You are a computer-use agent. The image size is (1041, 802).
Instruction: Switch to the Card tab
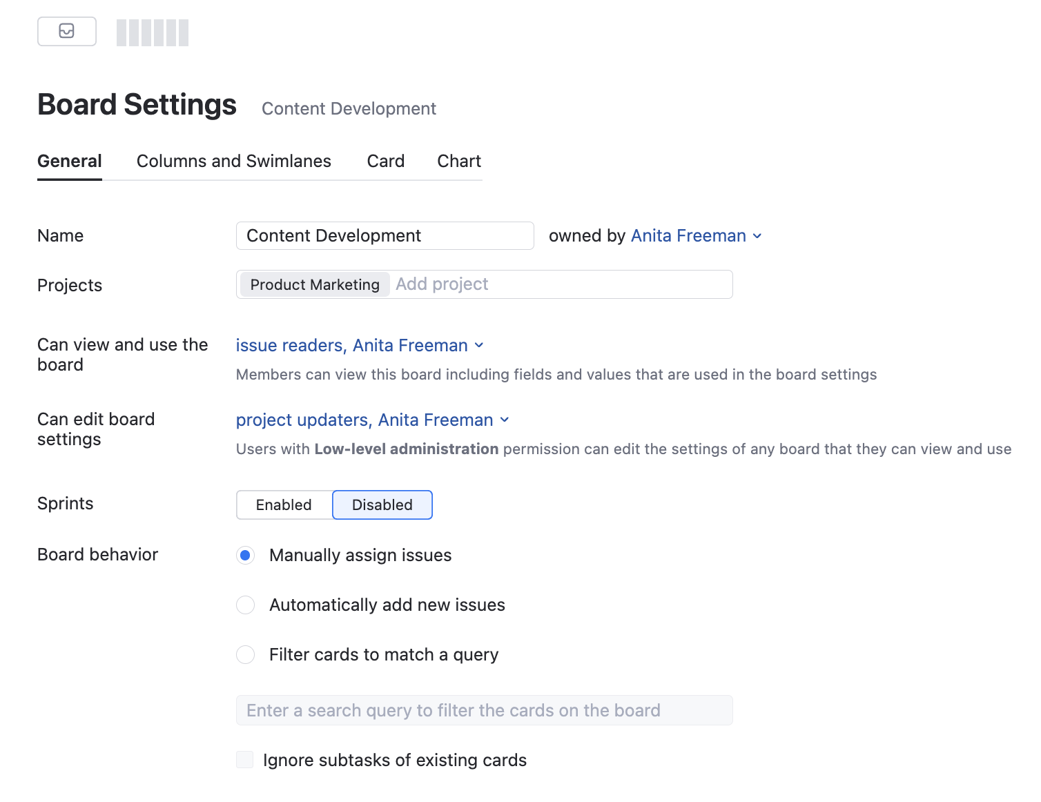tap(385, 161)
